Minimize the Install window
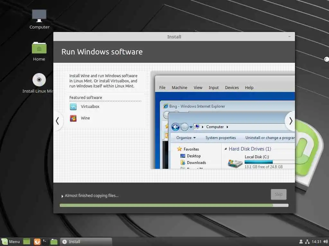 (x=289, y=37)
